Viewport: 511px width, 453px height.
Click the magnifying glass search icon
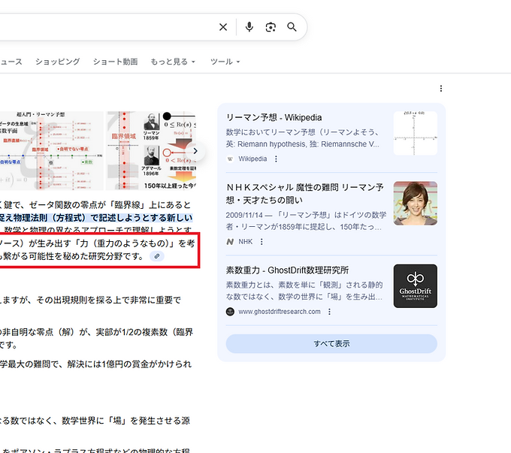point(292,27)
